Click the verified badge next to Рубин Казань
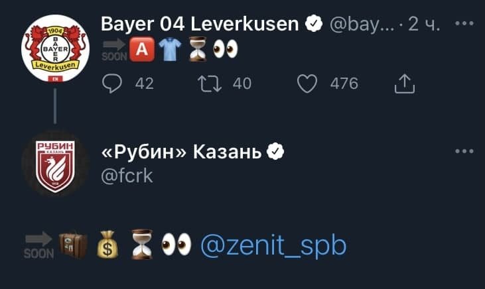 275,152
